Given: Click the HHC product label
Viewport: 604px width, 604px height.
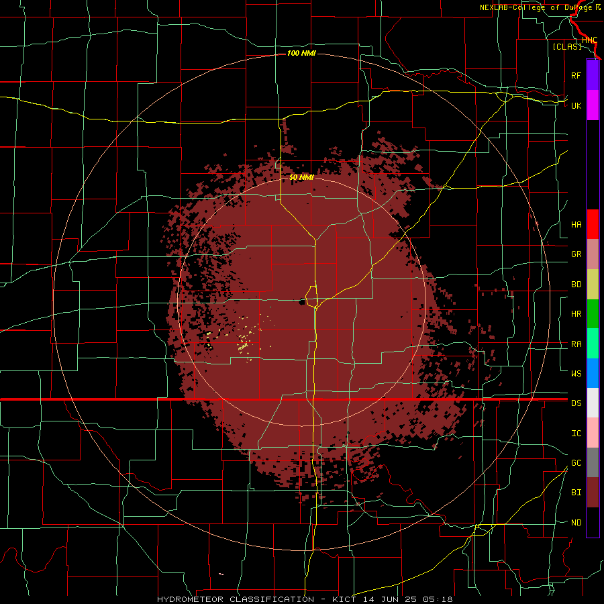Looking at the screenshot, I should coord(589,40).
